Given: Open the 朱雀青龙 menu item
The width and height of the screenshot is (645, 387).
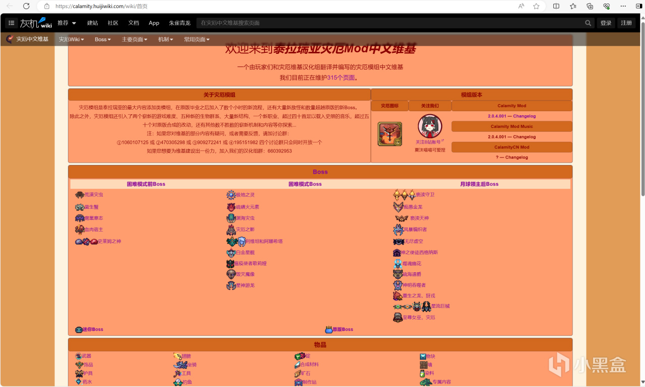Looking at the screenshot, I should [x=179, y=23].
